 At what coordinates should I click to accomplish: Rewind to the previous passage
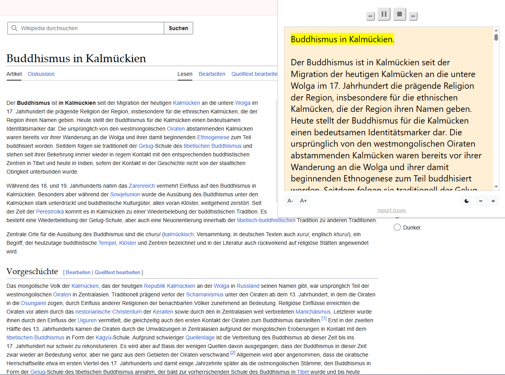point(370,16)
